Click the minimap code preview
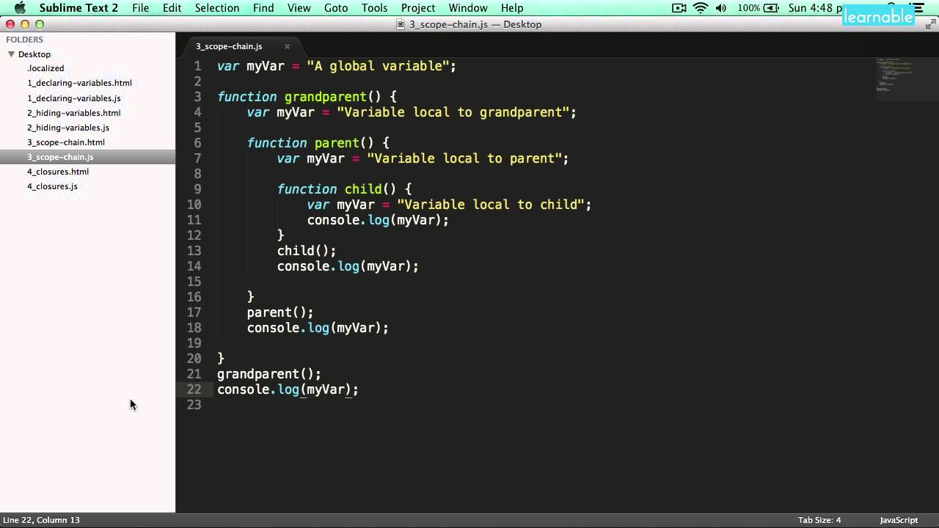This screenshot has width=939, height=528. pyautogui.click(x=896, y=76)
